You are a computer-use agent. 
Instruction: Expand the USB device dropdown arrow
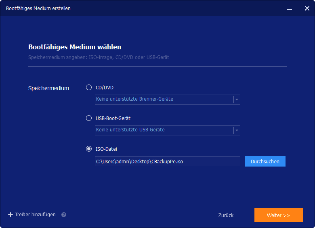237,130
